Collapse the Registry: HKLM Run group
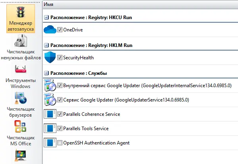This screenshot has height=164, width=238. pyautogui.click(x=46, y=45)
